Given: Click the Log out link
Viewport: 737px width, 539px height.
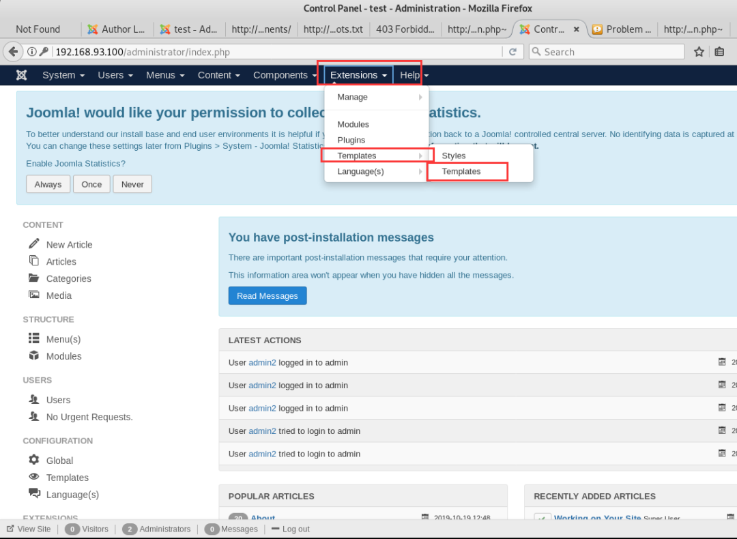Looking at the screenshot, I should [291, 529].
